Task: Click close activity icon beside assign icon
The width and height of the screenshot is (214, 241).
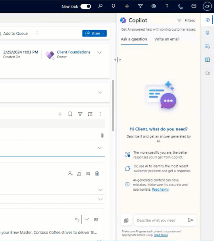Action: tap(79, 174)
